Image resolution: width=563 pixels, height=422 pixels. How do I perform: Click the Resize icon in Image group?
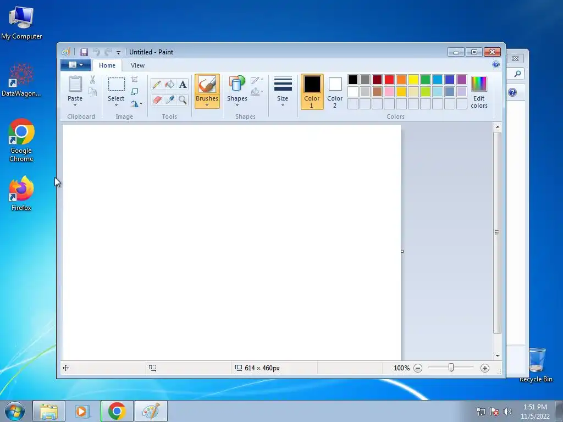tap(134, 92)
